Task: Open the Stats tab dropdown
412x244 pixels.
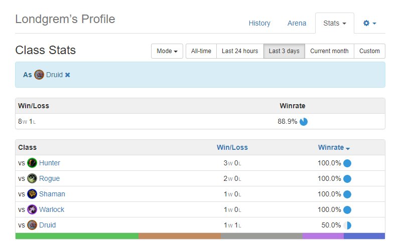Action: click(x=335, y=23)
